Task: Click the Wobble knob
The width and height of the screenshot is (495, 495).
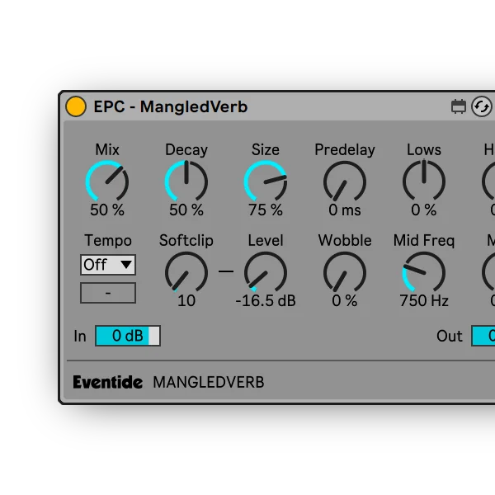Action: 345,271
